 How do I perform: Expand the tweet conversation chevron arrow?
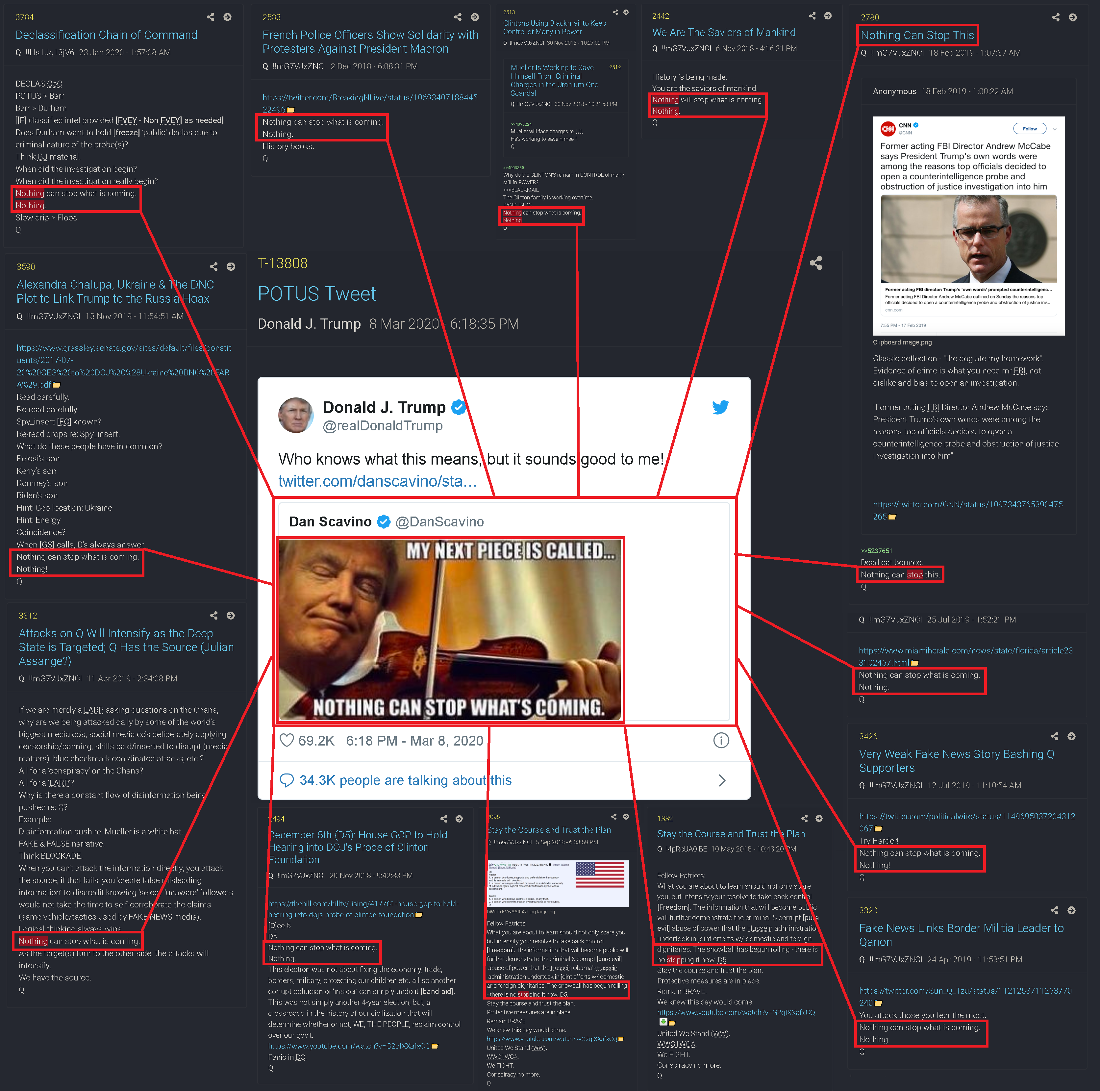[722, 780]
